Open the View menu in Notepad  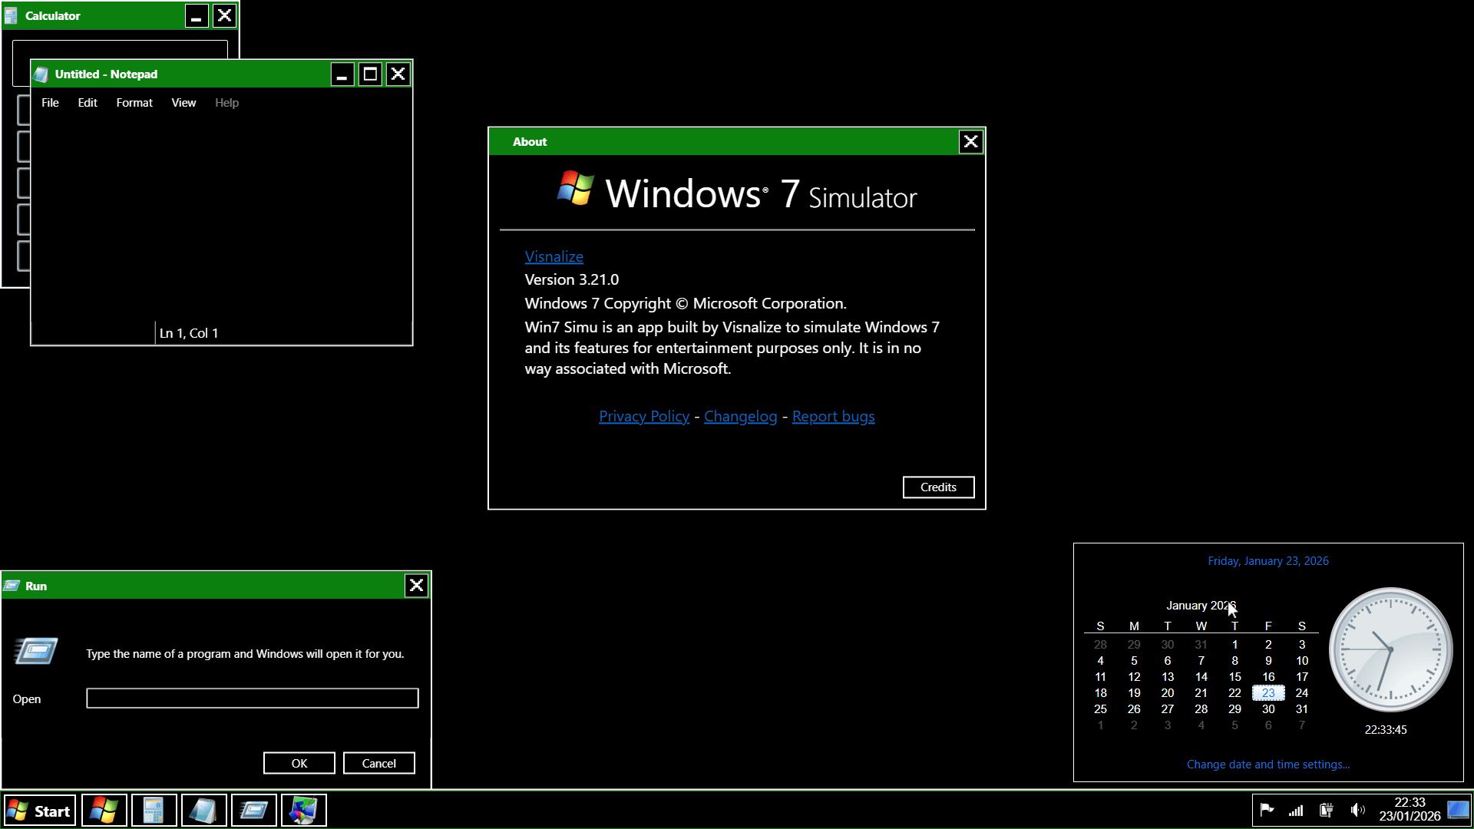pyautogui.click(x=183, y=103)
